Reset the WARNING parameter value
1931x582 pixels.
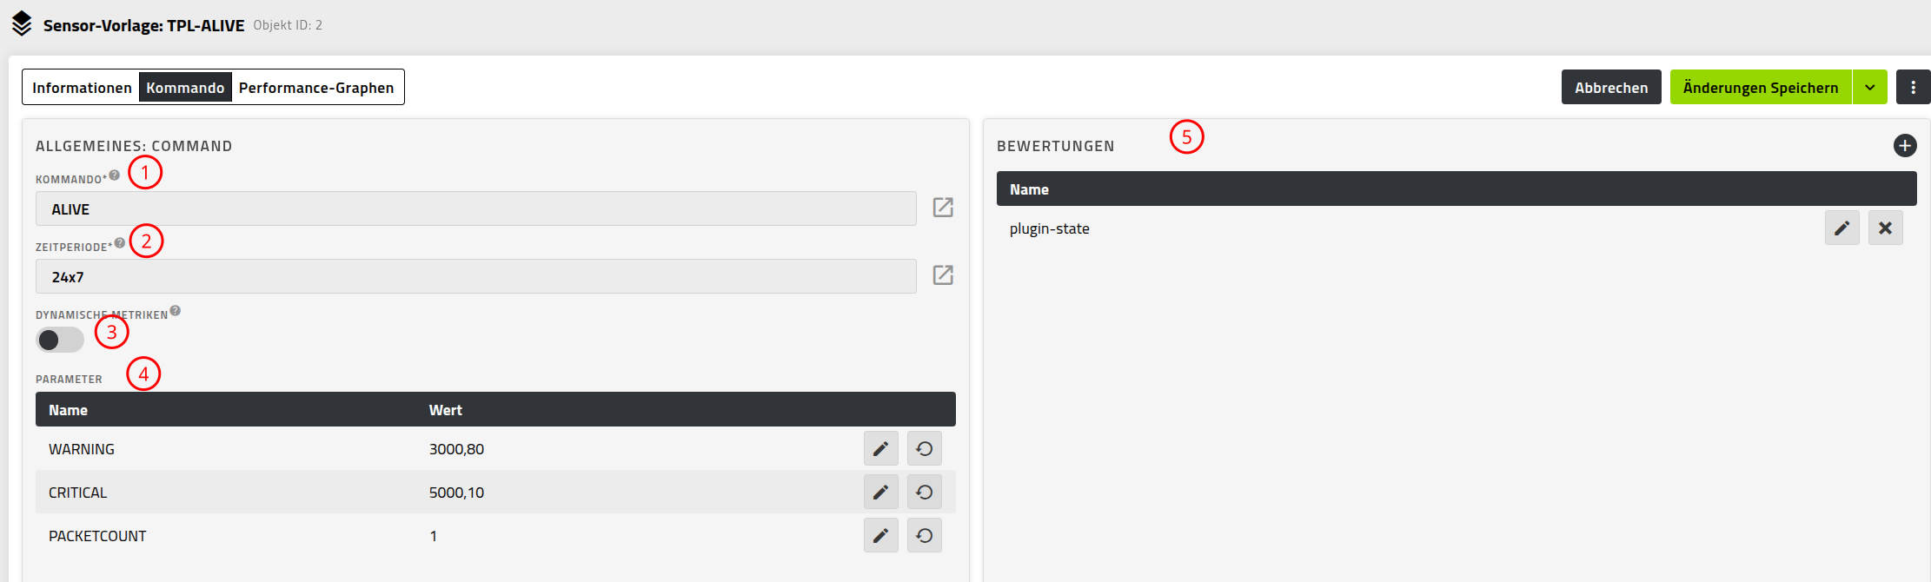point(924,448)
